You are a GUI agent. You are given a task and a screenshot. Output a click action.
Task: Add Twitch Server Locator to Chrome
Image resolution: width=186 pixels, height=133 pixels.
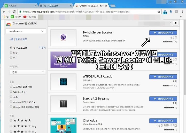(163, 33)
